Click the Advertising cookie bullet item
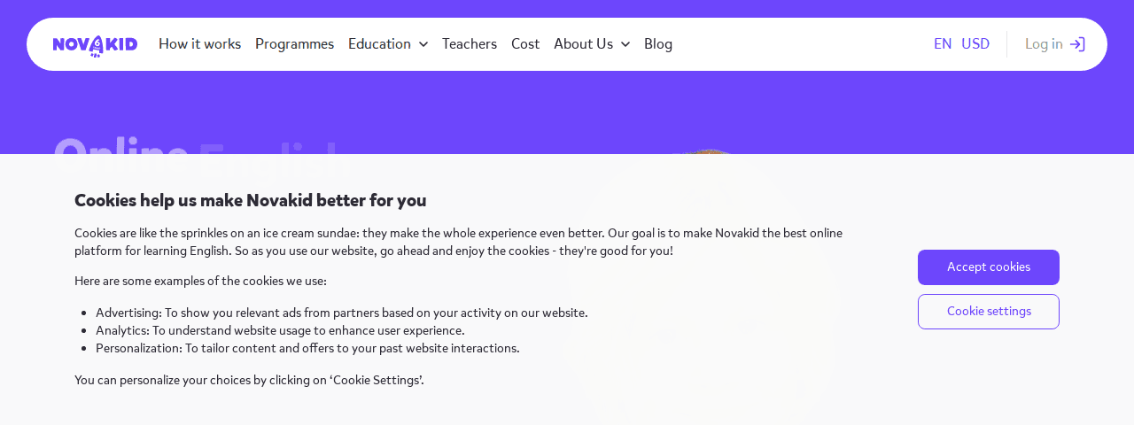 341,313
